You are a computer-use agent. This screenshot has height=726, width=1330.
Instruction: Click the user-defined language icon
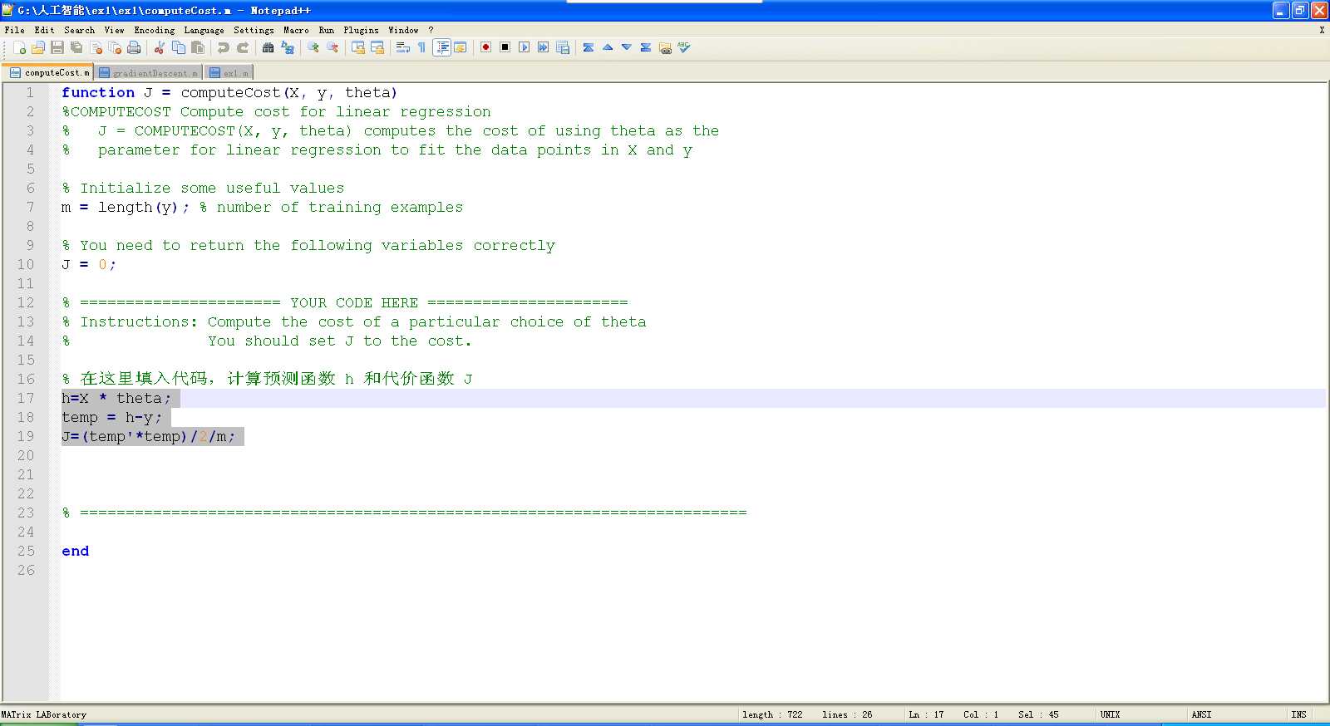click(x=460, y=48)
